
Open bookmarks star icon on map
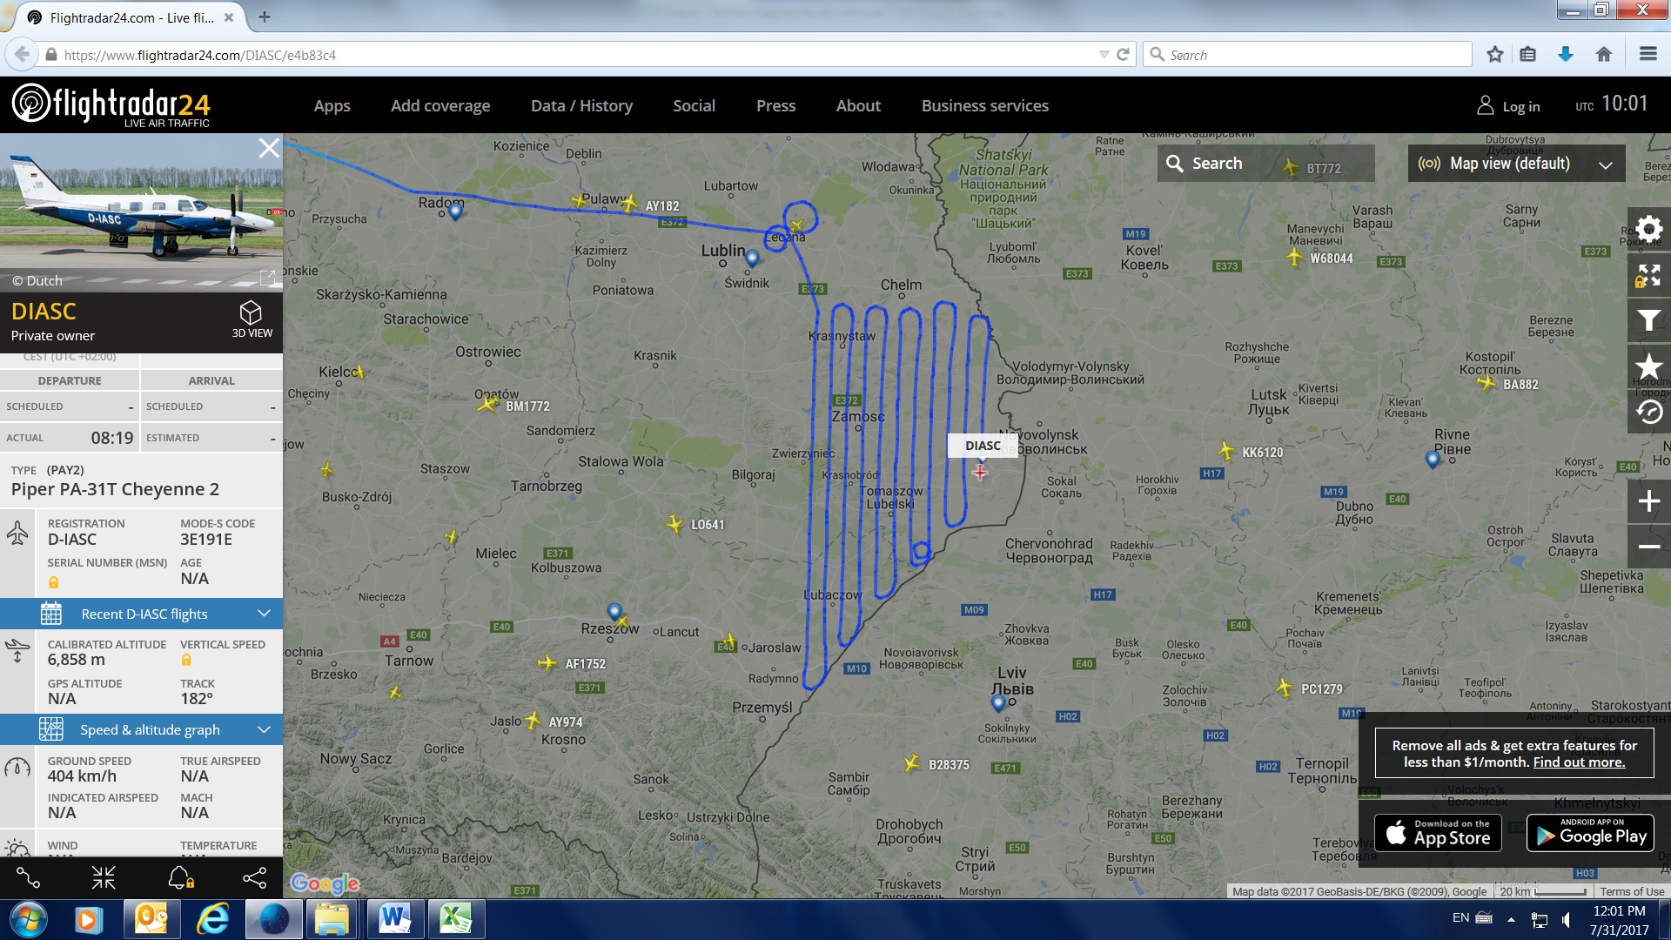tap(1648, 366)
